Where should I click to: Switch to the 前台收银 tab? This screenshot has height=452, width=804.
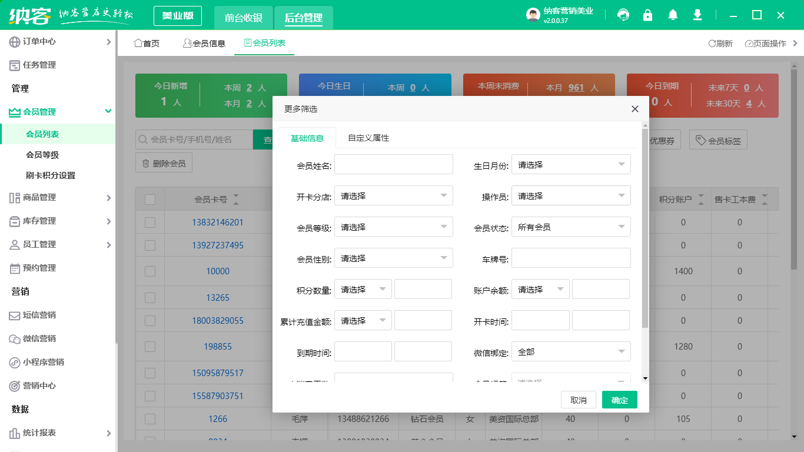point(243,18)
